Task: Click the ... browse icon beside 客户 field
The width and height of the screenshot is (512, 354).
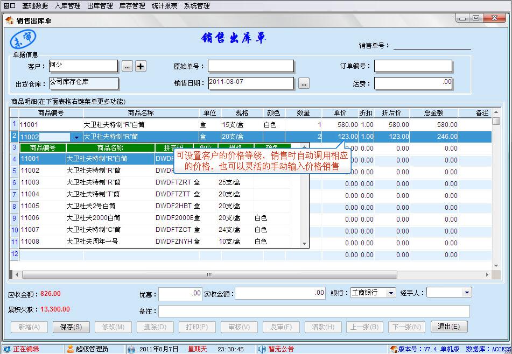Action: click(126, 66)
